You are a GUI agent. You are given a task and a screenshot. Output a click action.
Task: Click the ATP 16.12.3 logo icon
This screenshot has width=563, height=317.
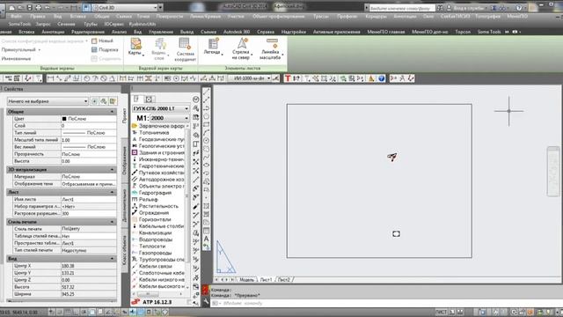click(135, 302)
